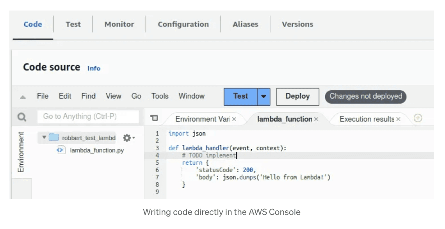Open the View menu
Viewport: 445px width, 229px height.
point(114,96)
